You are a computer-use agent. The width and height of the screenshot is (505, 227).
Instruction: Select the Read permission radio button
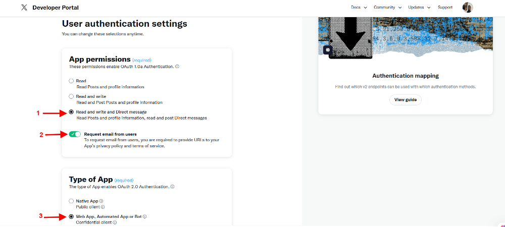pos(71,81)
